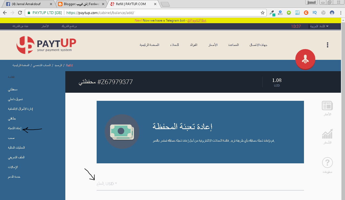Select إعادة التعبئة in the left sidebar
Viewport: 345px width, 200px height.
13,128
